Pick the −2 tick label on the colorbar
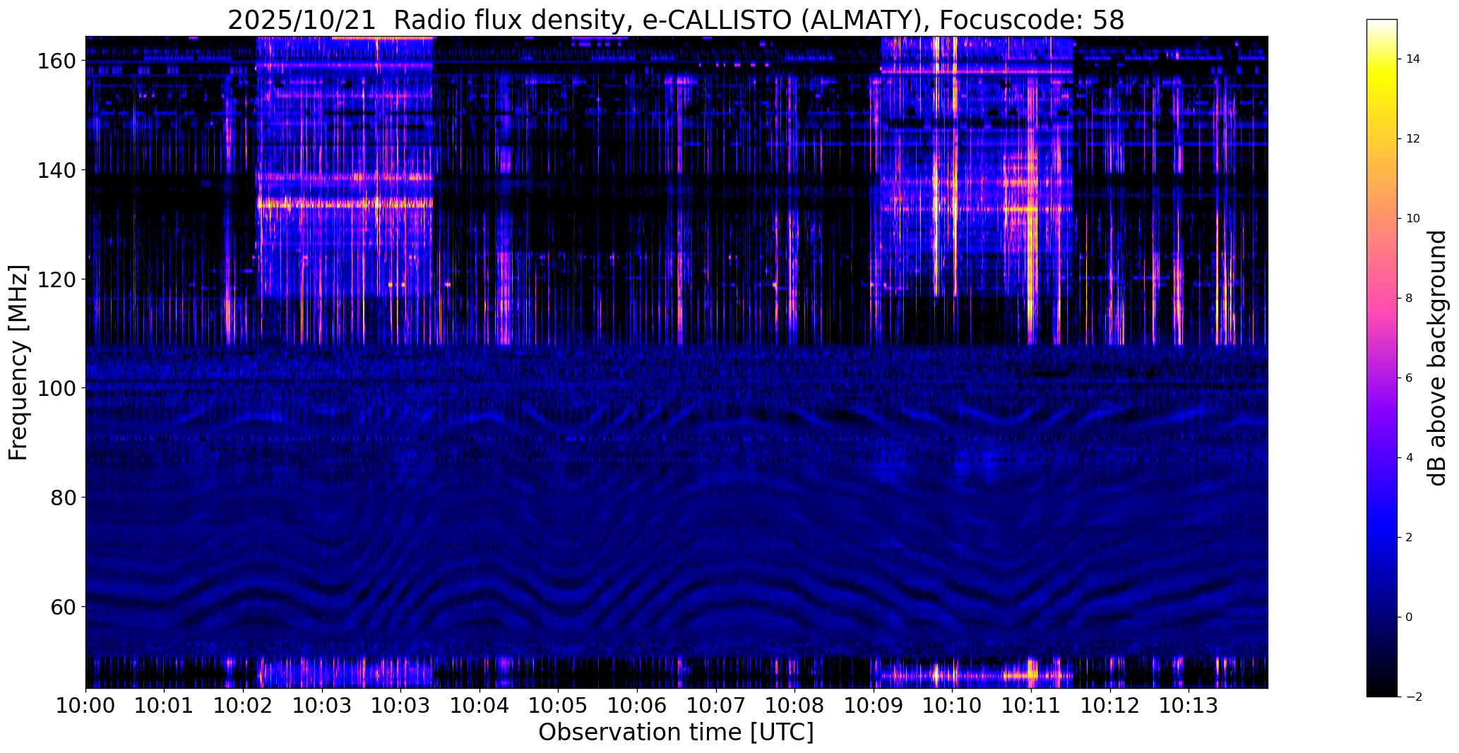The image size is (1459, 753). (x=1413, y=697)
